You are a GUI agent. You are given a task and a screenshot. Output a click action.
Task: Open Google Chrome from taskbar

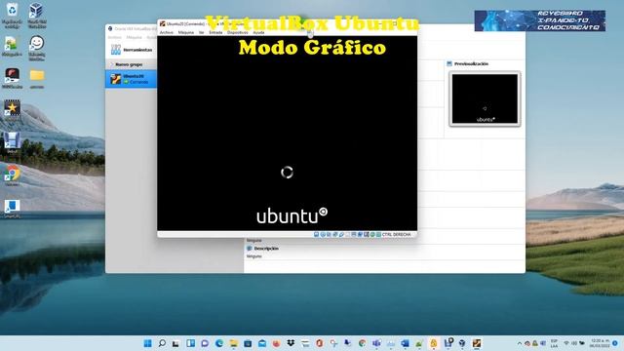[362, 343]
